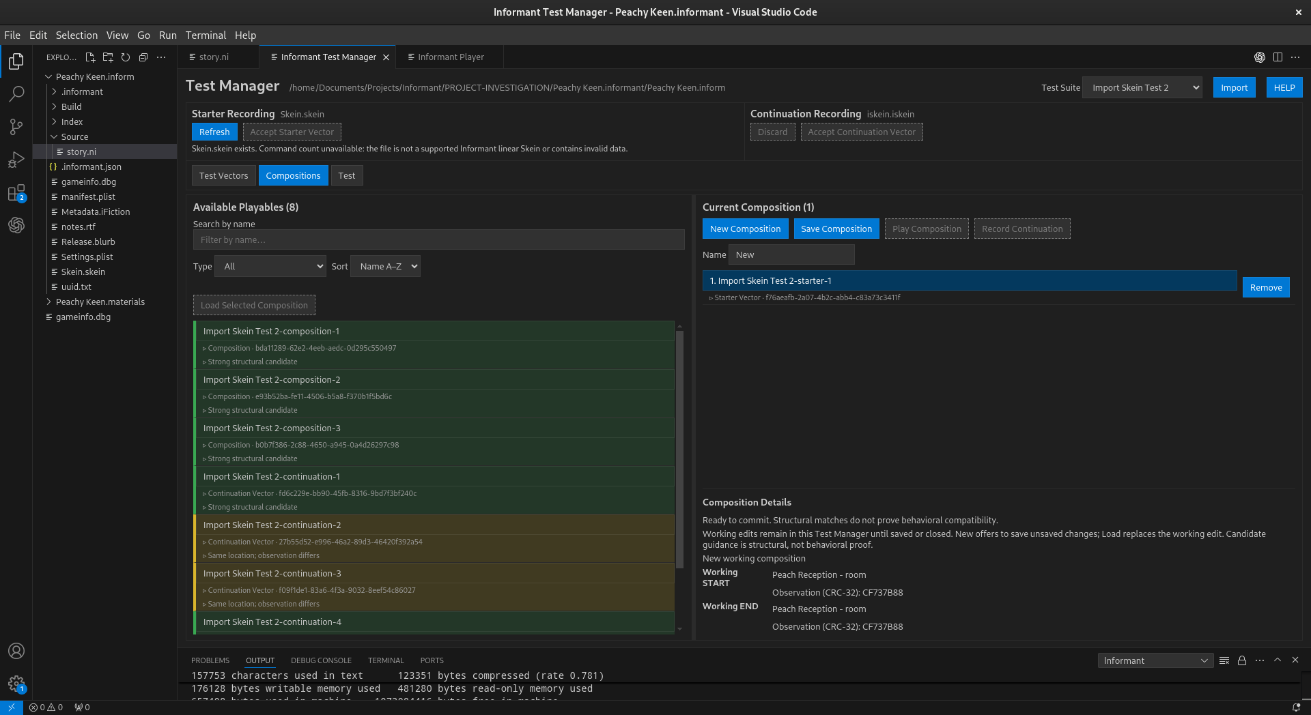
Task: Open the Sort order dropdown
Action: [x=385, y=266]
